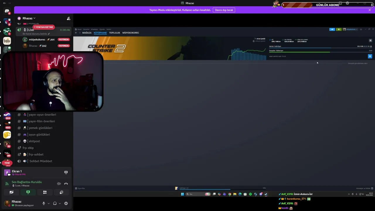Show hidden tray icons chevron on taskbar
Image resolution: width=375 pixels, height=211 pixels.
coord(349,194)
